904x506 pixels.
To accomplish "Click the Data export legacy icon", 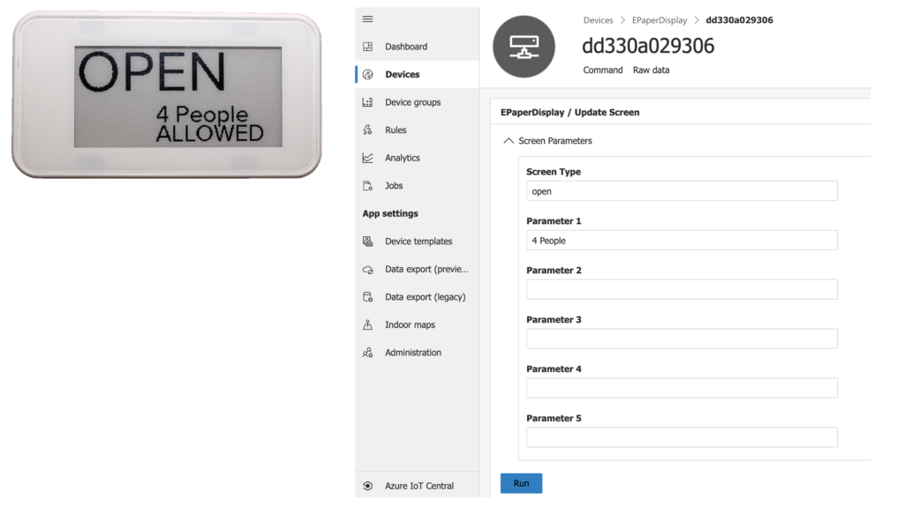I will click(367, 297).
